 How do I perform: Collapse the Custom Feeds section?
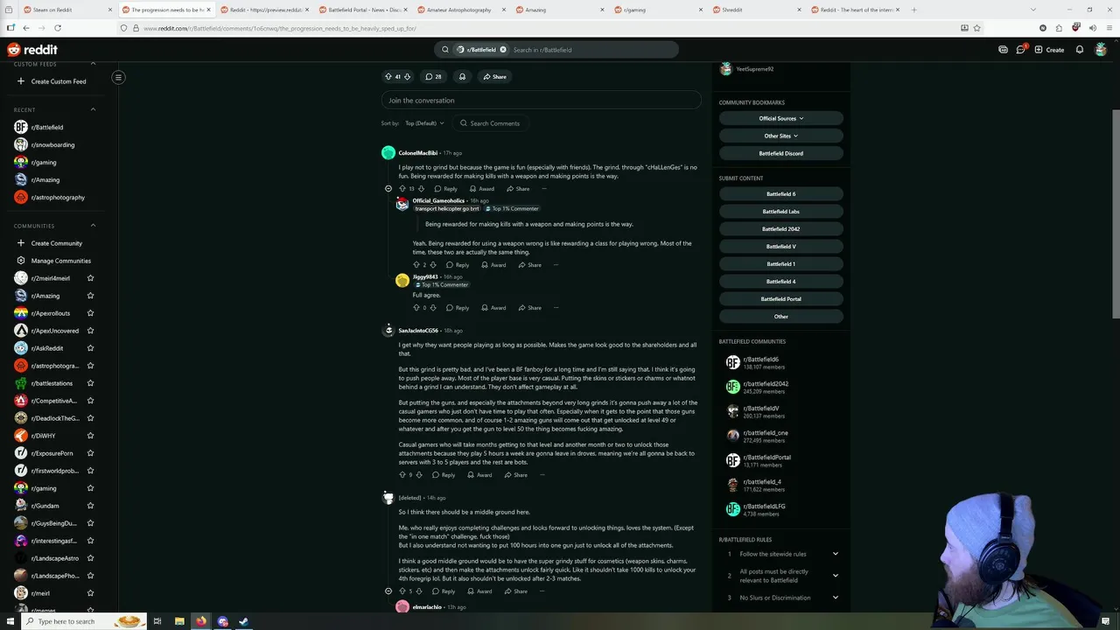(93, 64)
